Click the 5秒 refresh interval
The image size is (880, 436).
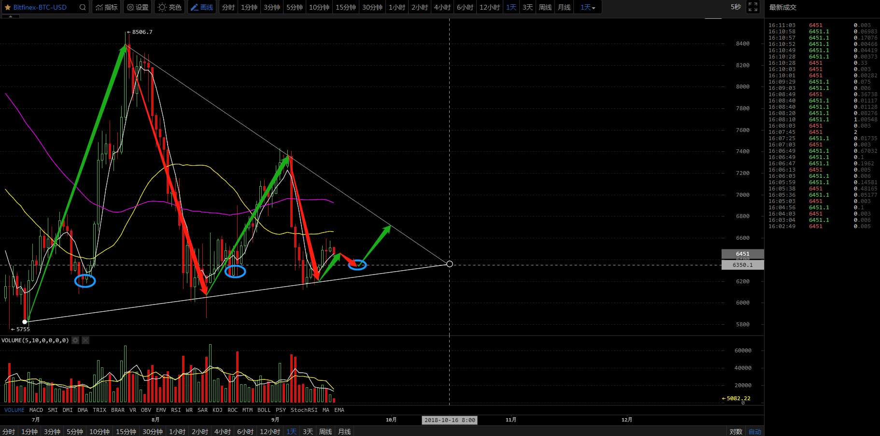(736, 7)
